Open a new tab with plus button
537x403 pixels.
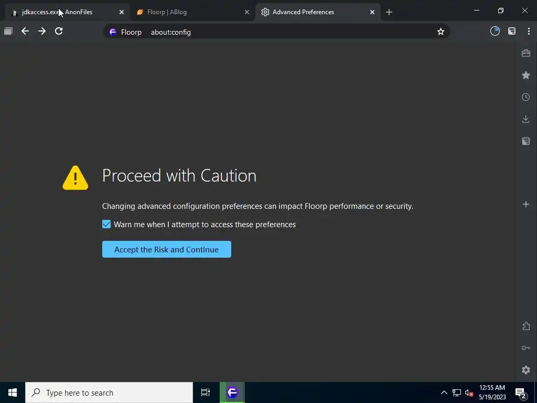(x=389, y=13)
